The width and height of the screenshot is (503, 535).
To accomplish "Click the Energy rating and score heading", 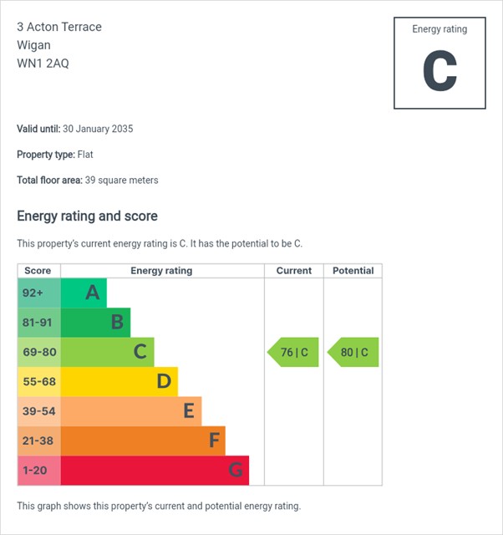I will [87, 217].
